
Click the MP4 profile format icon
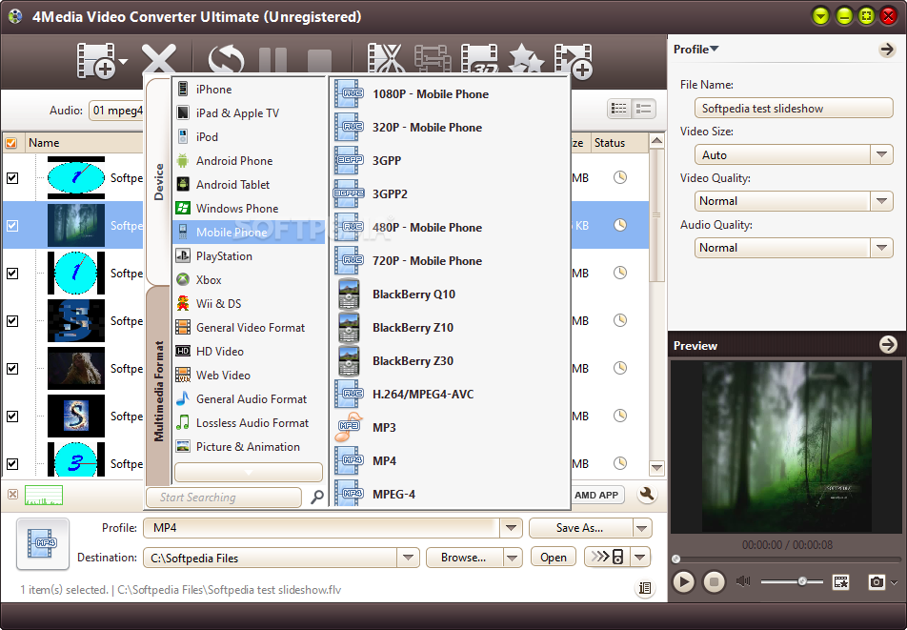pyautogui.click(x=43, y=543)
